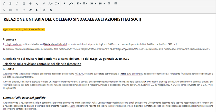216x112 pixels.
Task: Click underlined 'Relazione sulla revisione contabile' heading
Action: (x=42, y=64)
